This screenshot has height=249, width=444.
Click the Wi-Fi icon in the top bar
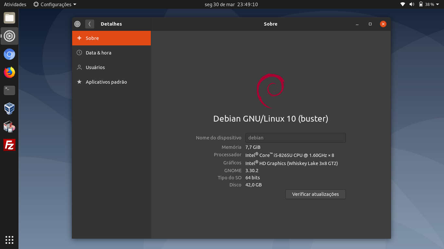click(403, 5)
